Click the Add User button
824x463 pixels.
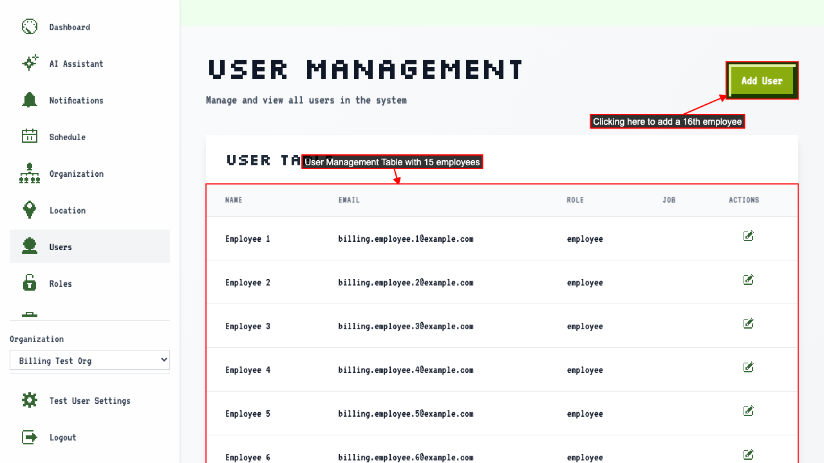[x=762, y=81]
